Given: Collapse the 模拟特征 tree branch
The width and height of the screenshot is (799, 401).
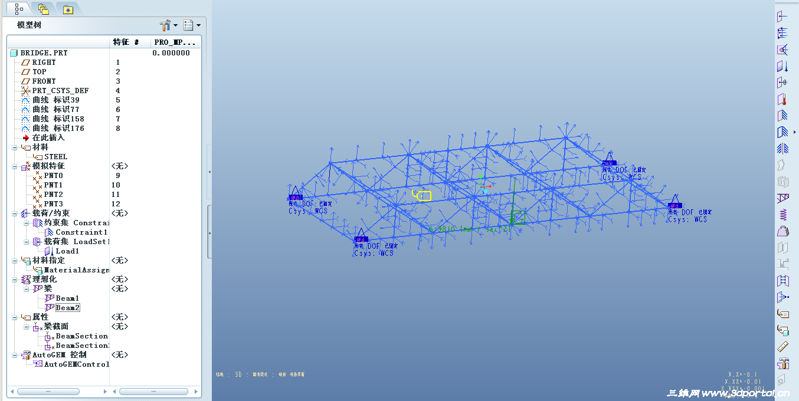Looking at the screenshot, I should (x=14, y=166).
